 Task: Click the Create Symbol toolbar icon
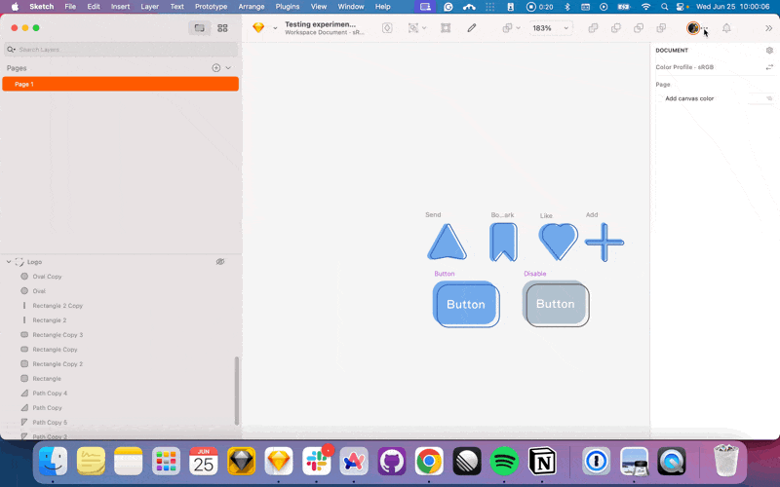point(387,28)
